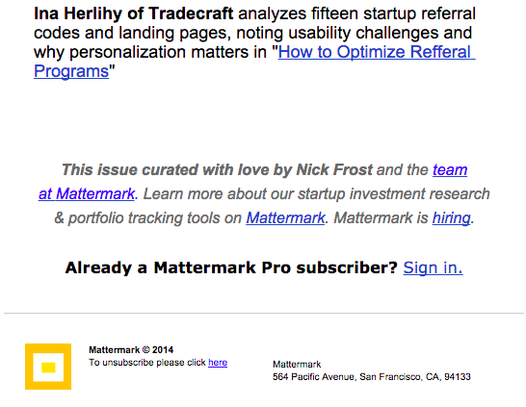Click the 'startup investment research' phrase

click(394, 194)
